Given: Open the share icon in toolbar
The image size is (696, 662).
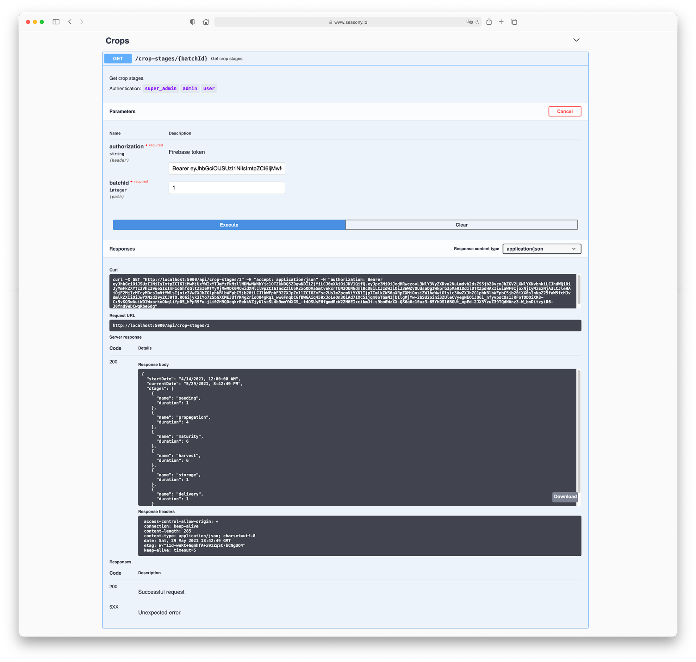Looking at the screenshot, I should pyautogui.click(x=489, y=22).
